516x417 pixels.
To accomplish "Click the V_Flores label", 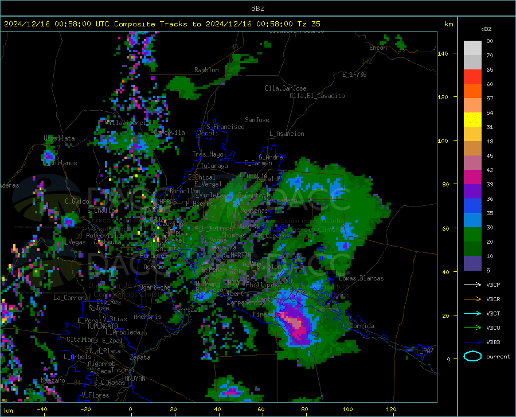I will pos(95,395).
